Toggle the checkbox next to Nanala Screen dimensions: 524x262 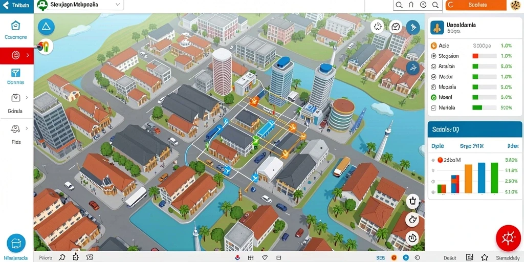[x=434, y=108]
